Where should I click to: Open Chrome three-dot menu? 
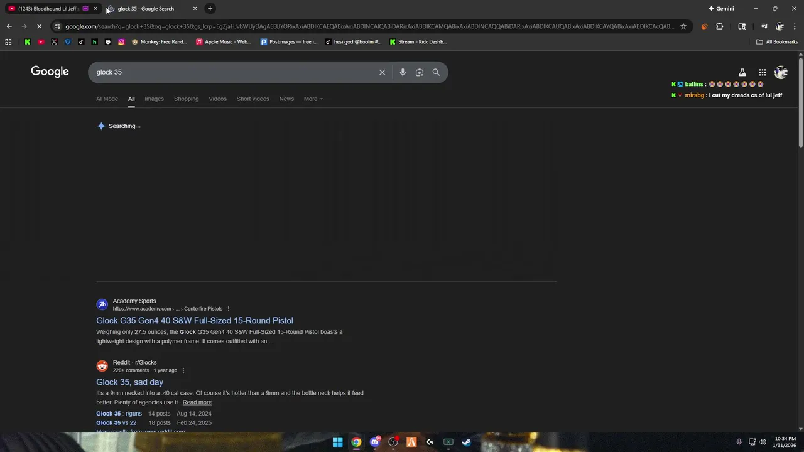tap(795, 26)
